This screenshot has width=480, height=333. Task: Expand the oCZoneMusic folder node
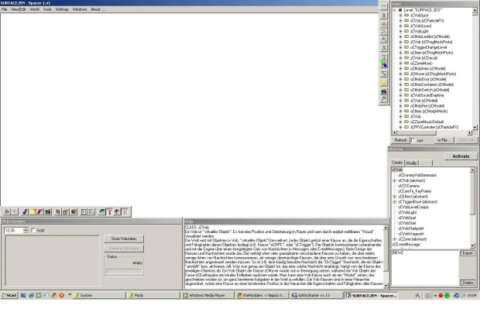point(400,63)
